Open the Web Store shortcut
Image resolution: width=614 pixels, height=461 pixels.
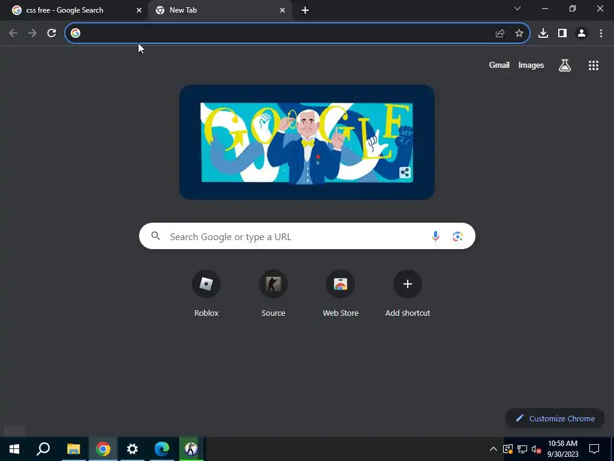pyautogui.click(x=341, y=294)
